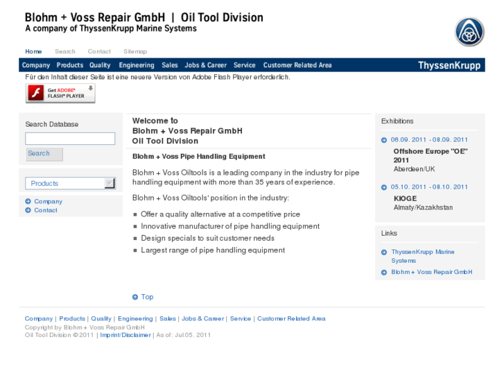This screenshot has width=504, height=378.
Task: Open Company in the blue menu bar
Action: pos(36,65)
